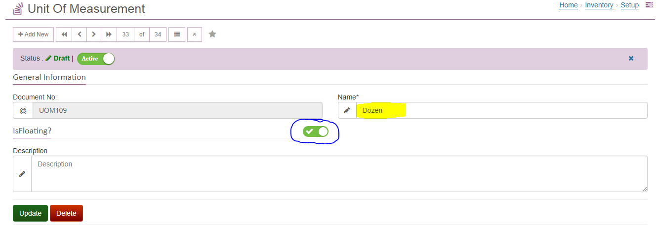Go to previous record arrow
This screenshot has width=657, height=227.
coord(80,34)
